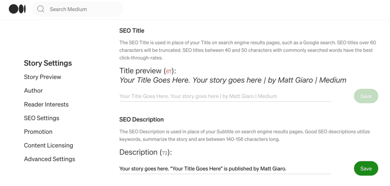Open the Story Preview section
This screenshot has height=186, width=390.
pyautogui.click(x=43, y=77)
